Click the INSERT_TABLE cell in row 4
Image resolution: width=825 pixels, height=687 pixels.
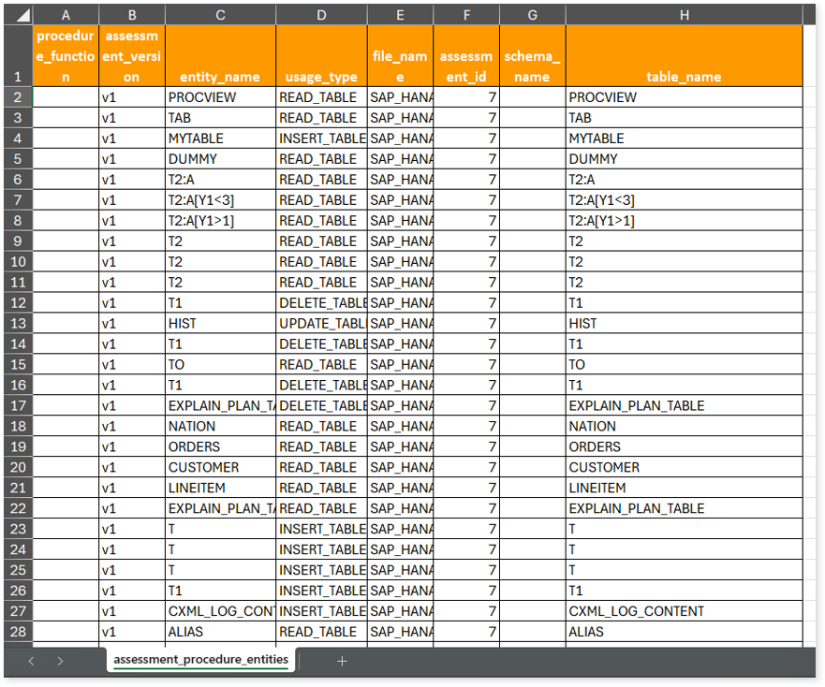[321, 139]
